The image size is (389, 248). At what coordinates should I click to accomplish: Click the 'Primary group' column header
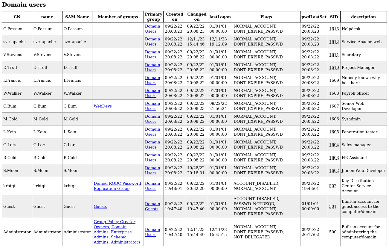click(x=153, y=17)
